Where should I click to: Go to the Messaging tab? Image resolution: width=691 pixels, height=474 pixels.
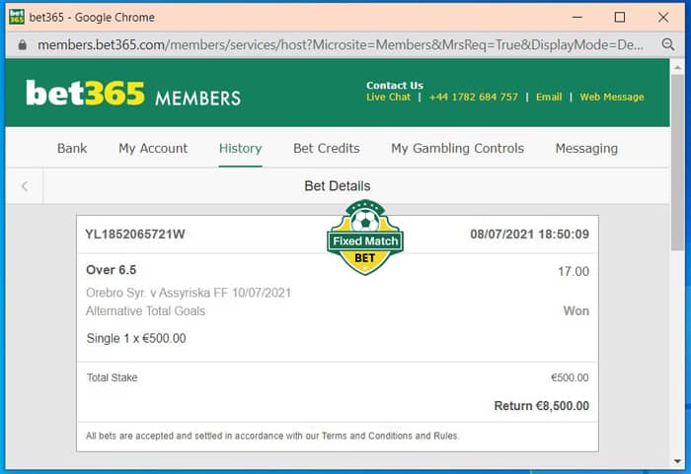coord(586,149)
